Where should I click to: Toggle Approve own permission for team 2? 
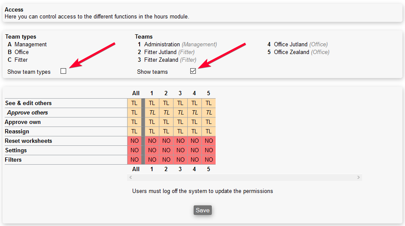tap(166, 122)
